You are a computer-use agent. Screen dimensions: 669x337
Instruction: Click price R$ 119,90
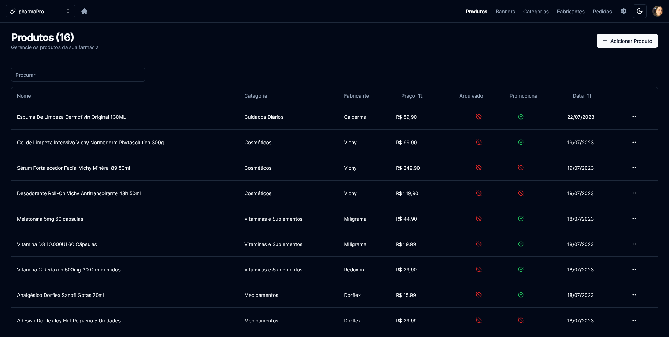click(x=407, y=193)
